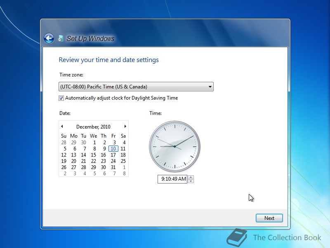Go to previous month in calendar

click(x=62, y=126)
